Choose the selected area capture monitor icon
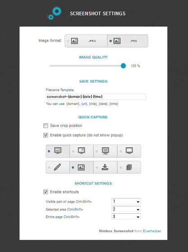Image resolution: width=188 pixels, height=252 pixels. click(x=82, y=151)
